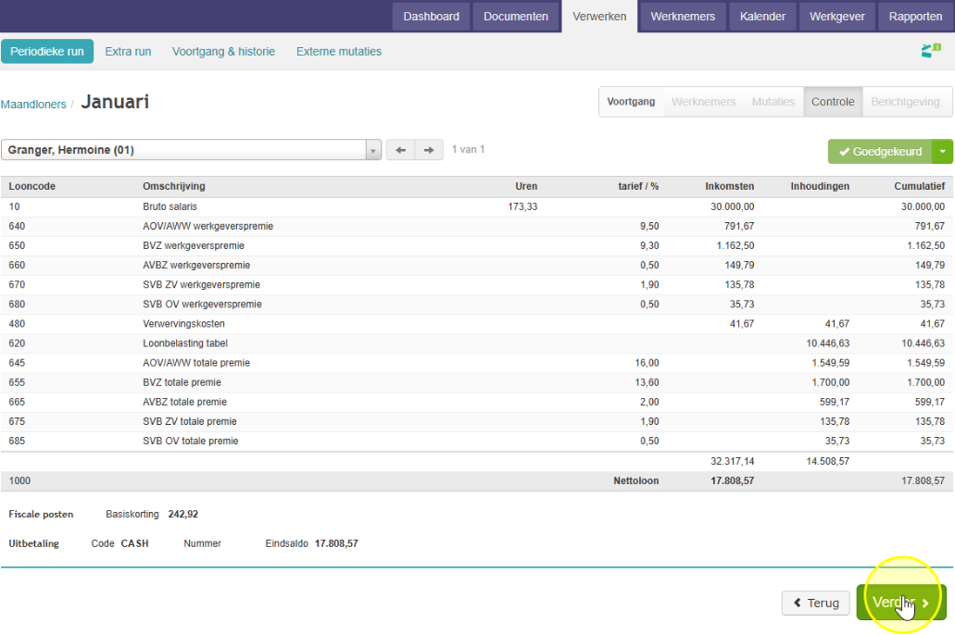955x635 pixels.
Task: Select the Controle step tab
Action: [833, 102]
